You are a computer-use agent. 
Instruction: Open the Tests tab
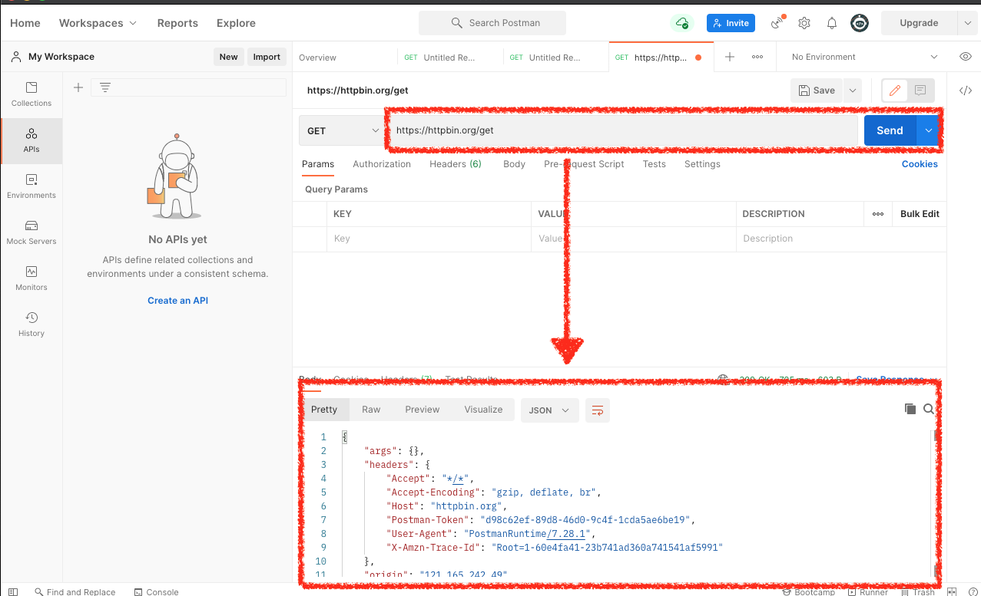point(655,164)
